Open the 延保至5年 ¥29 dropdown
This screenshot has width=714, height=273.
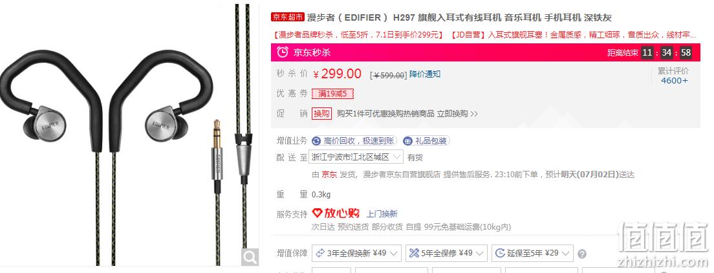532,254
